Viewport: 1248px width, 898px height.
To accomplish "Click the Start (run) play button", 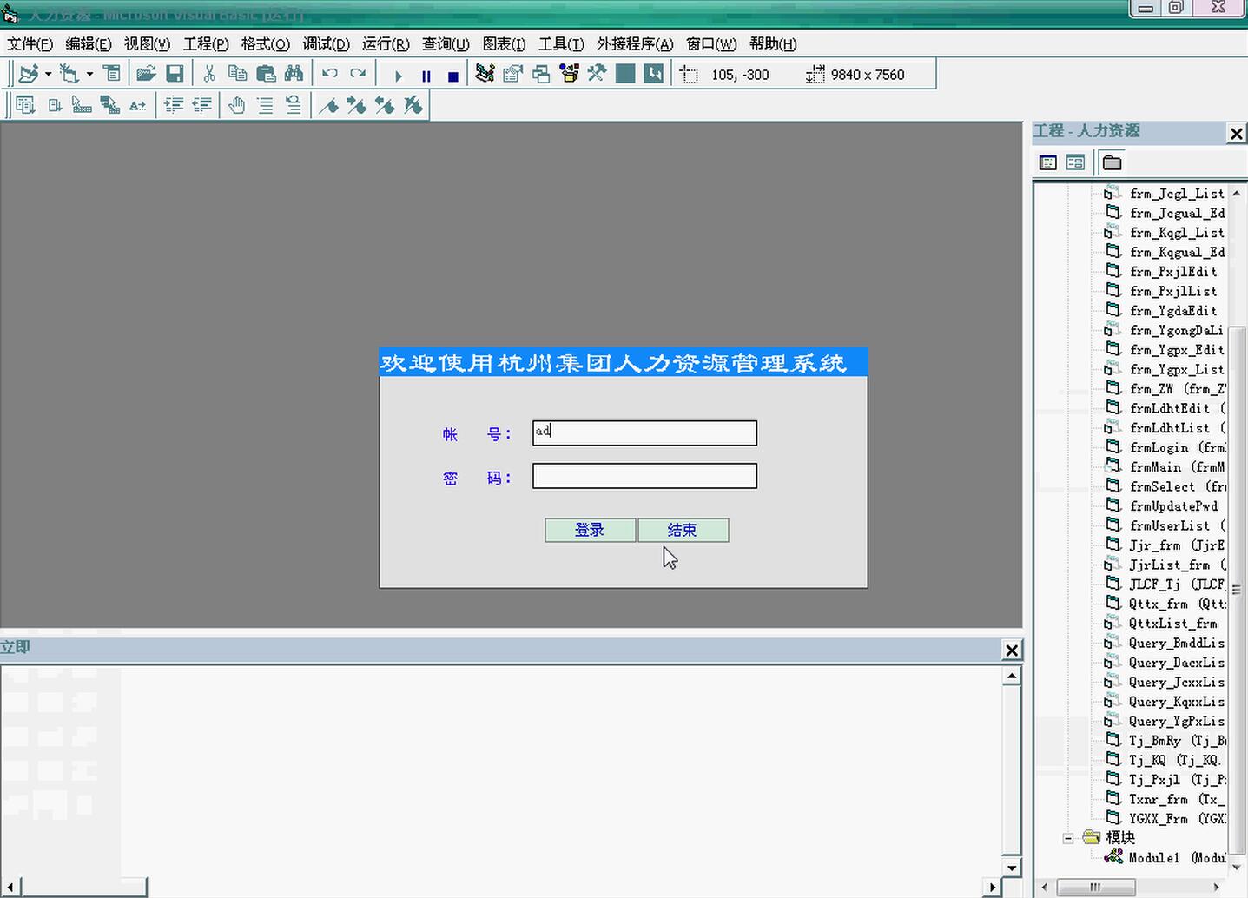I will pyautogui.click(x=398, y=76).
